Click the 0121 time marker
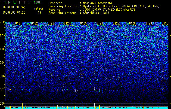The width and height of the screenshot is (171, 109). [x=18, y=23]
